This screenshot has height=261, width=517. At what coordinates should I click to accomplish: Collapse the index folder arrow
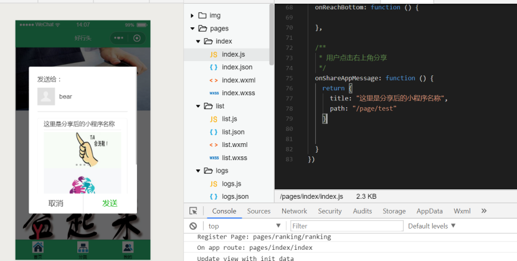pyautogui.click(x=198, y=42)
